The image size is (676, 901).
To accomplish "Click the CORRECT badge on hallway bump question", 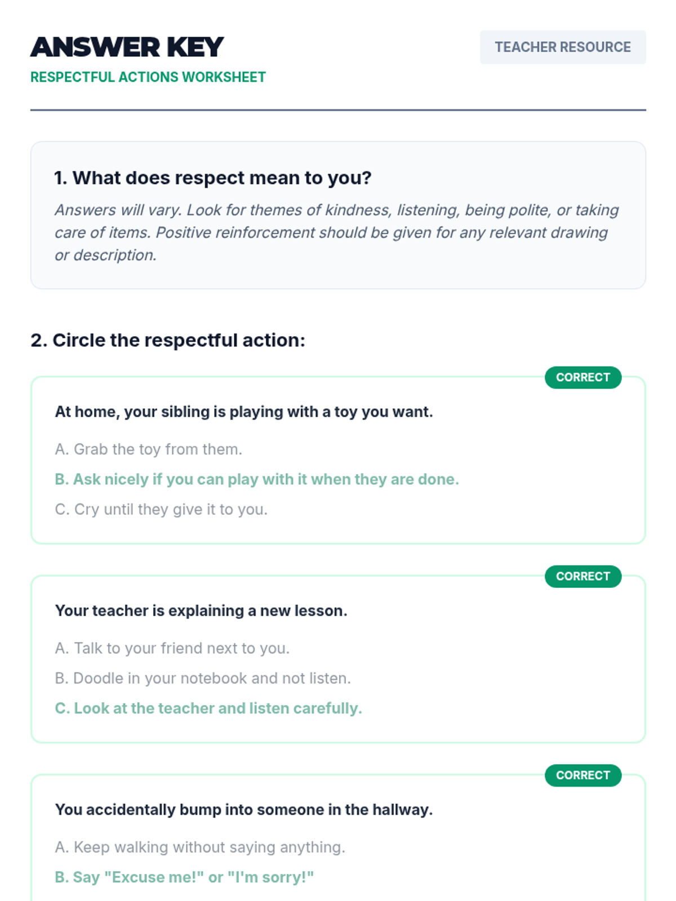I will [x=582, y=775].
